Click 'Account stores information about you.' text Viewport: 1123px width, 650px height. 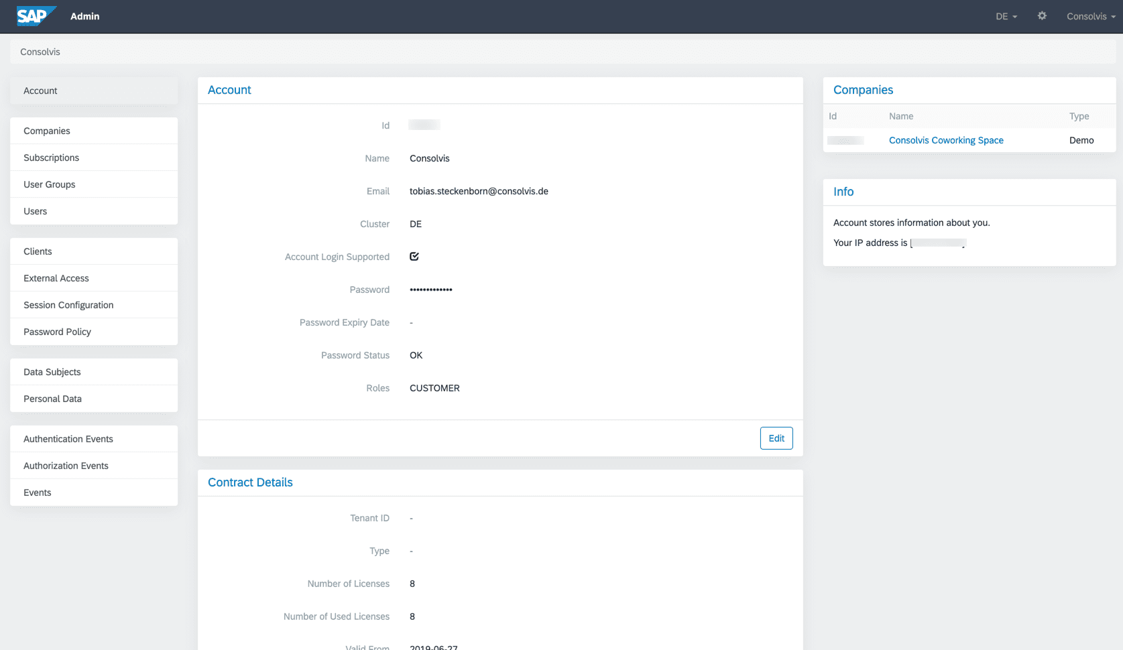911,222
